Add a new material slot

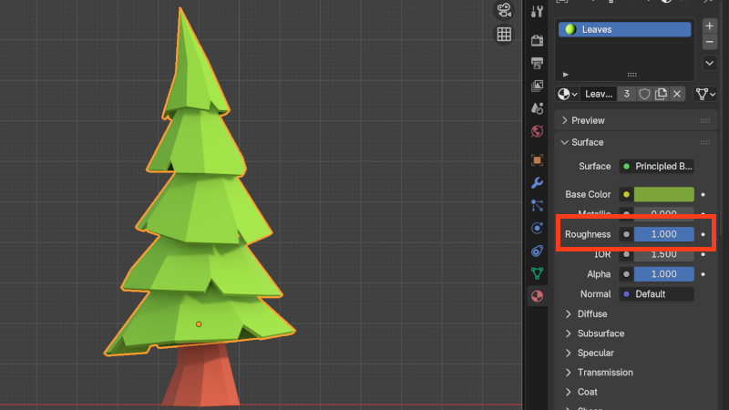(x=710, y=26)
